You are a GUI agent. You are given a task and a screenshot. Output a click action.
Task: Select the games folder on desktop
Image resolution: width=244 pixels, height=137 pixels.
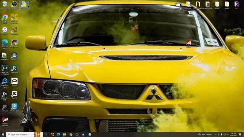pyautogui.click(x=227, y=5)
